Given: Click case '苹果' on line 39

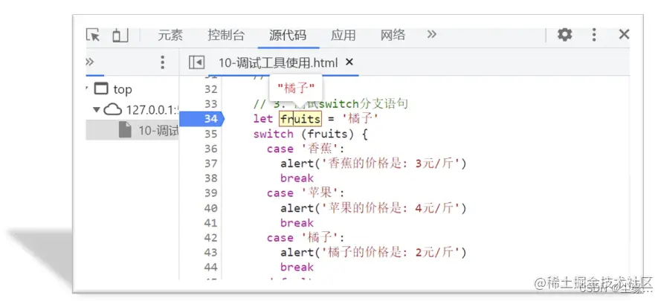Looking at the screenshot, I should (x=306, y=193).
